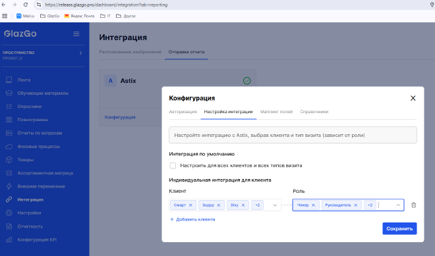Open the GlazGo bookmarks folder
Image resolution: width=435 pixels, height=256 pixels.
pos(49,16)
